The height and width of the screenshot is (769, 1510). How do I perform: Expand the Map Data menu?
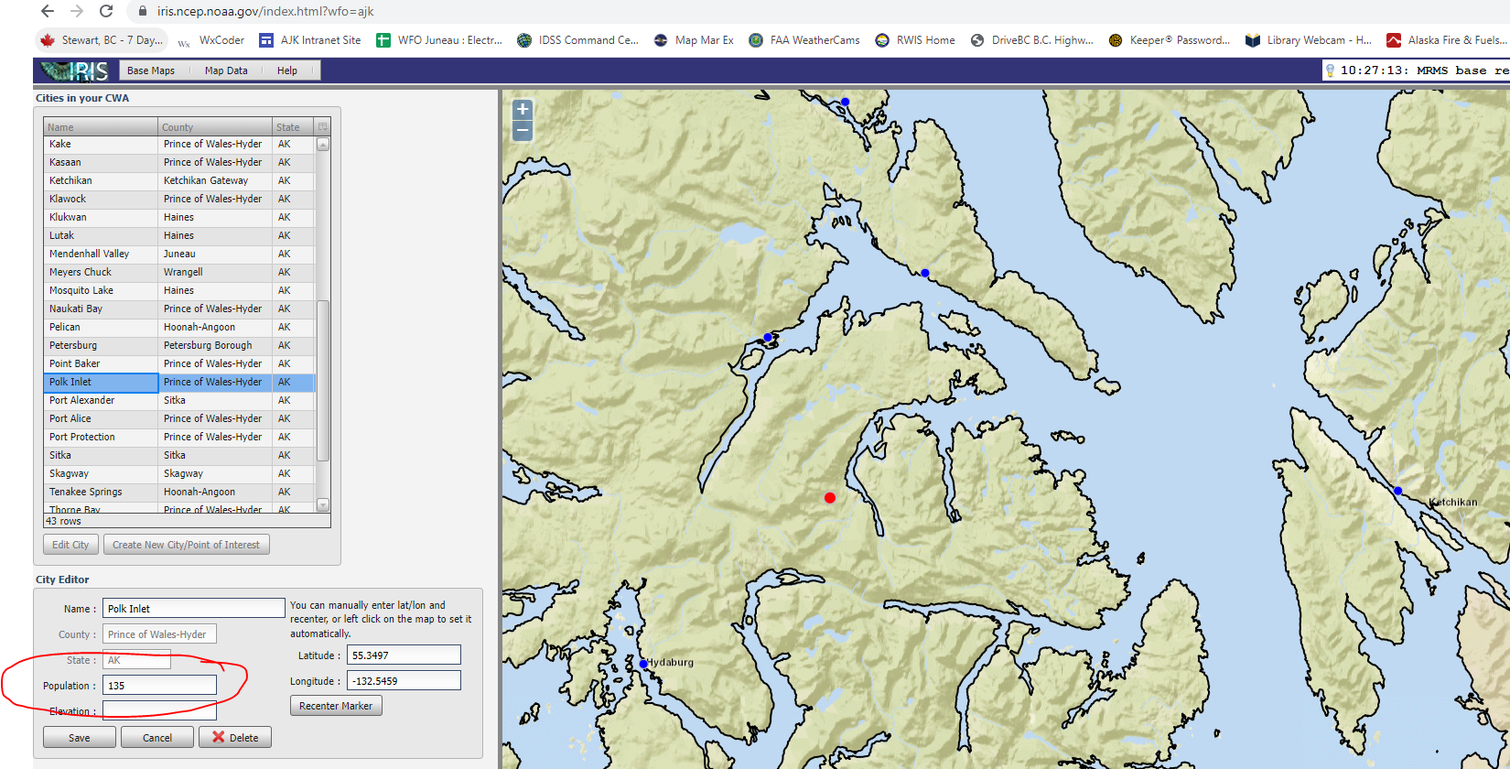[x=226, y=70]
